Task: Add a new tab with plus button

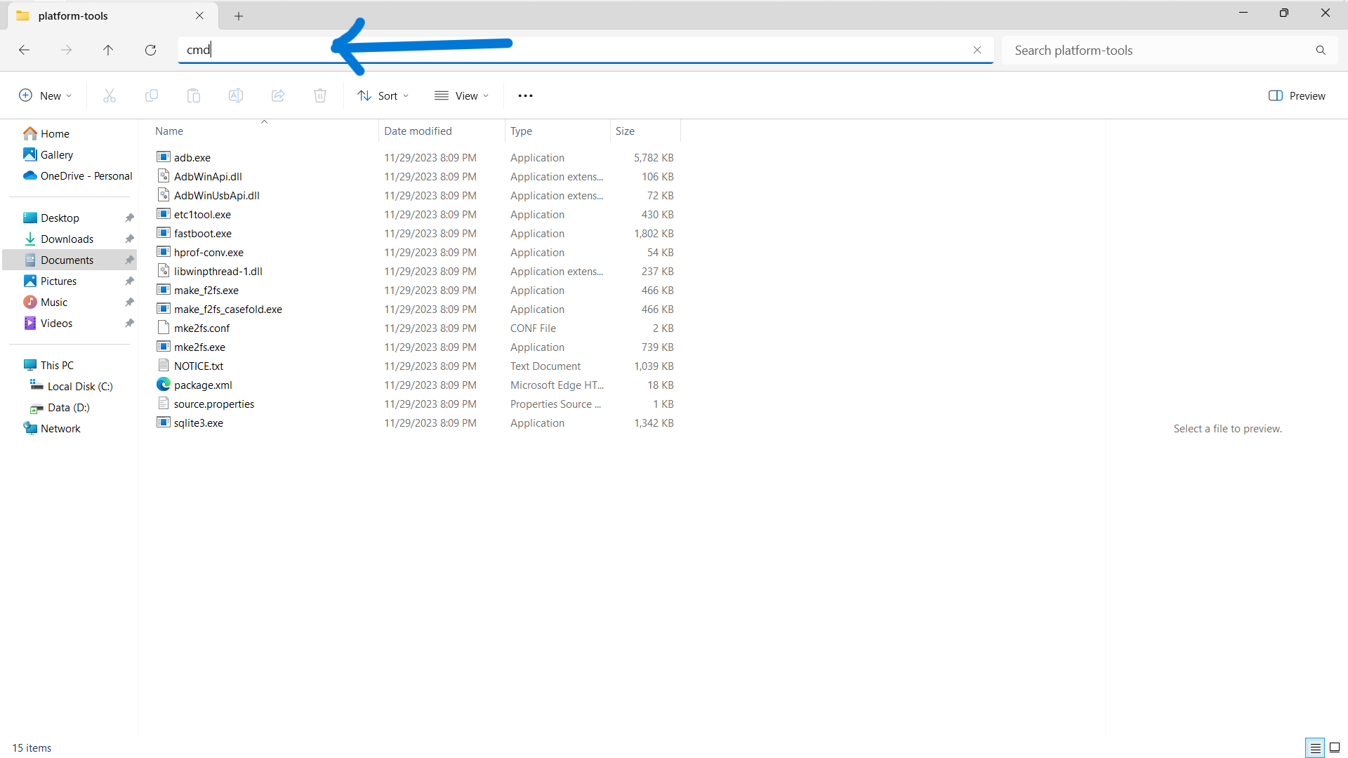Action: (x=239, y=15)
